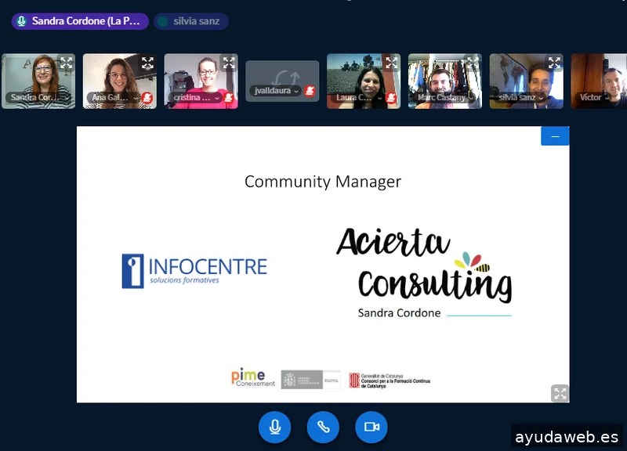Open the Laura C webcam name dropdown

[358, 97]
